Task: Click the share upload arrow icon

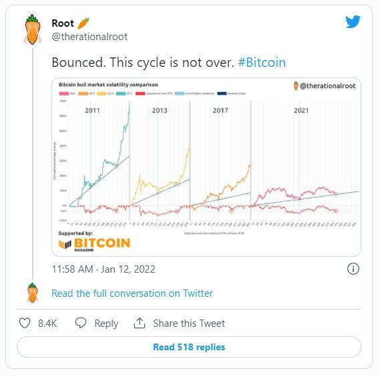Action: pos(140,323)
